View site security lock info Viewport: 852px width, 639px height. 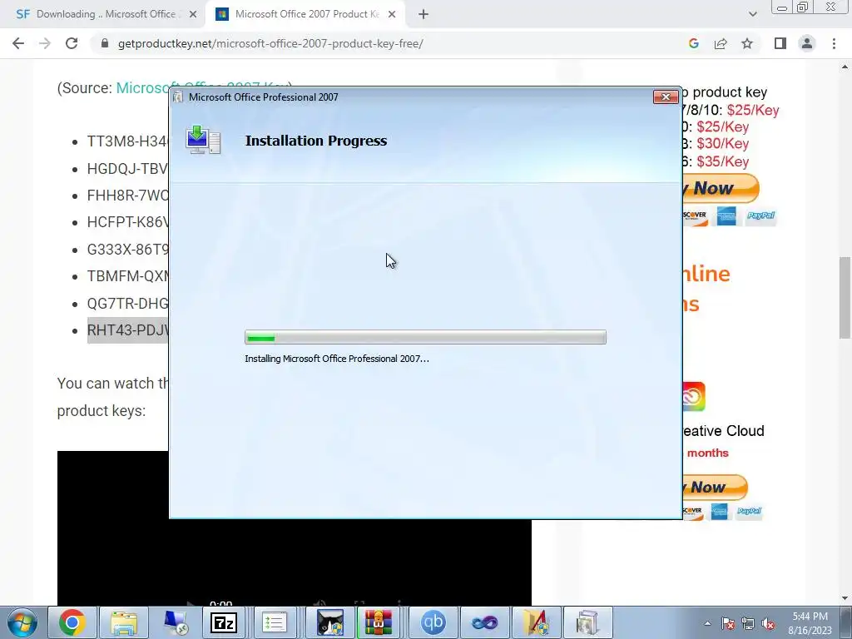(105, 43)
